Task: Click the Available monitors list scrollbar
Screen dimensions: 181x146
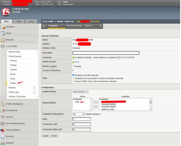Action: point(150,104)
